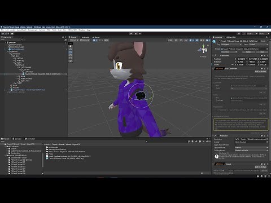The height and width of the screenshot is (203, 271).
Task: Open the Tag dropdown in Inspector
Action: click(231, 45)
